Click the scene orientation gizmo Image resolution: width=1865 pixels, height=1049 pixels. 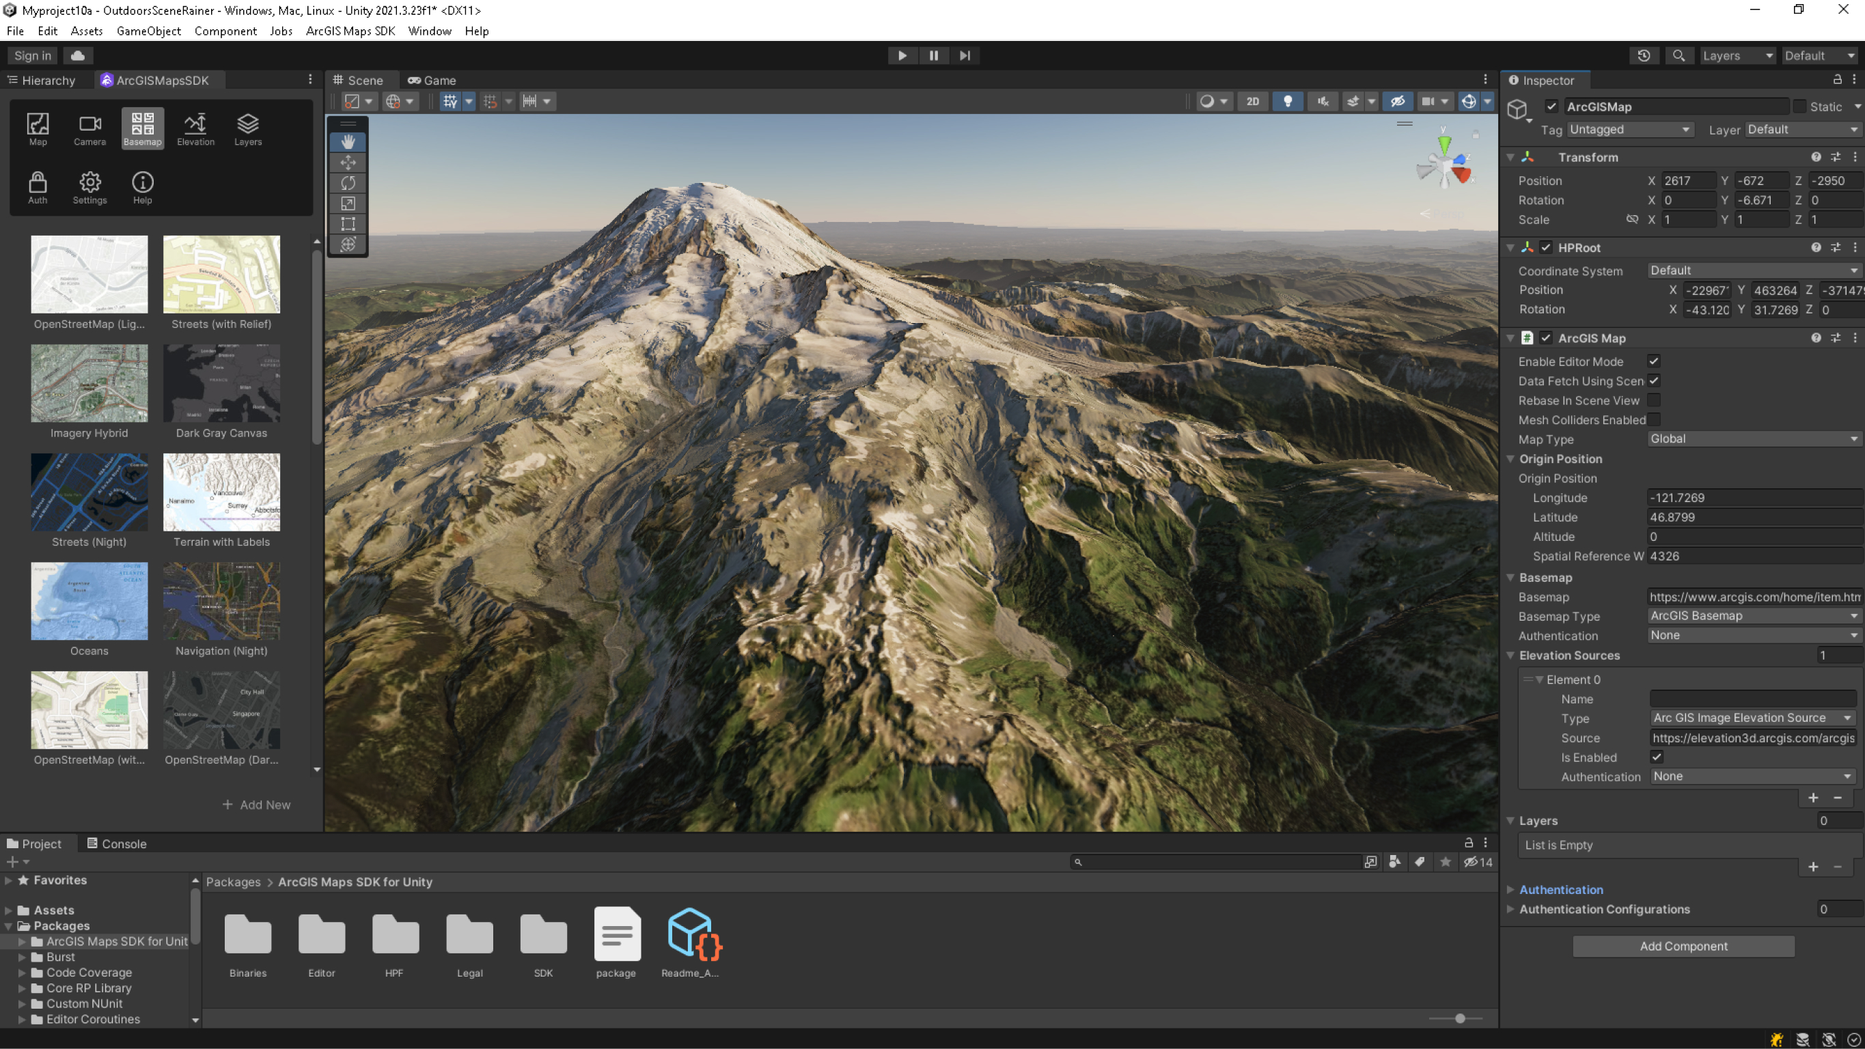pos(1444,165)
